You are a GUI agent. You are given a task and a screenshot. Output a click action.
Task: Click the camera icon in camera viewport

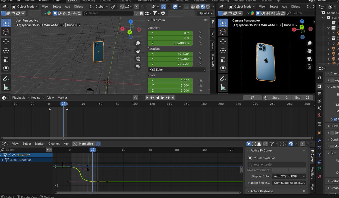coord(309,59)
